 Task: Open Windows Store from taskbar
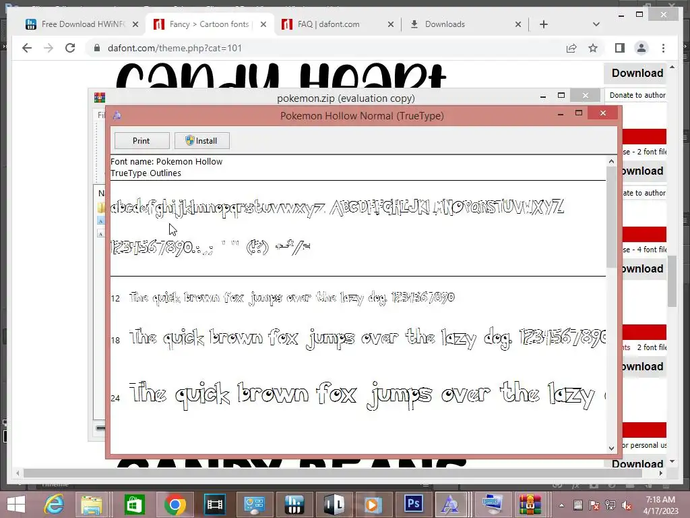pos(134,505)
